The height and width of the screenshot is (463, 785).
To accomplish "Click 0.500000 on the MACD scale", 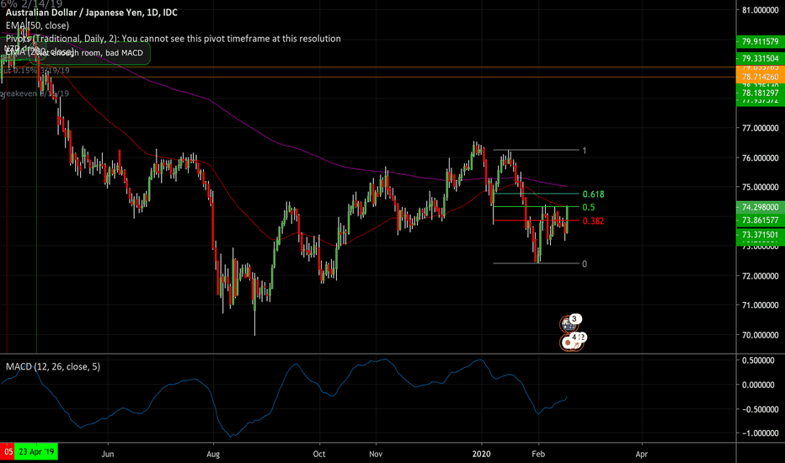I will (x=760, y=360).
